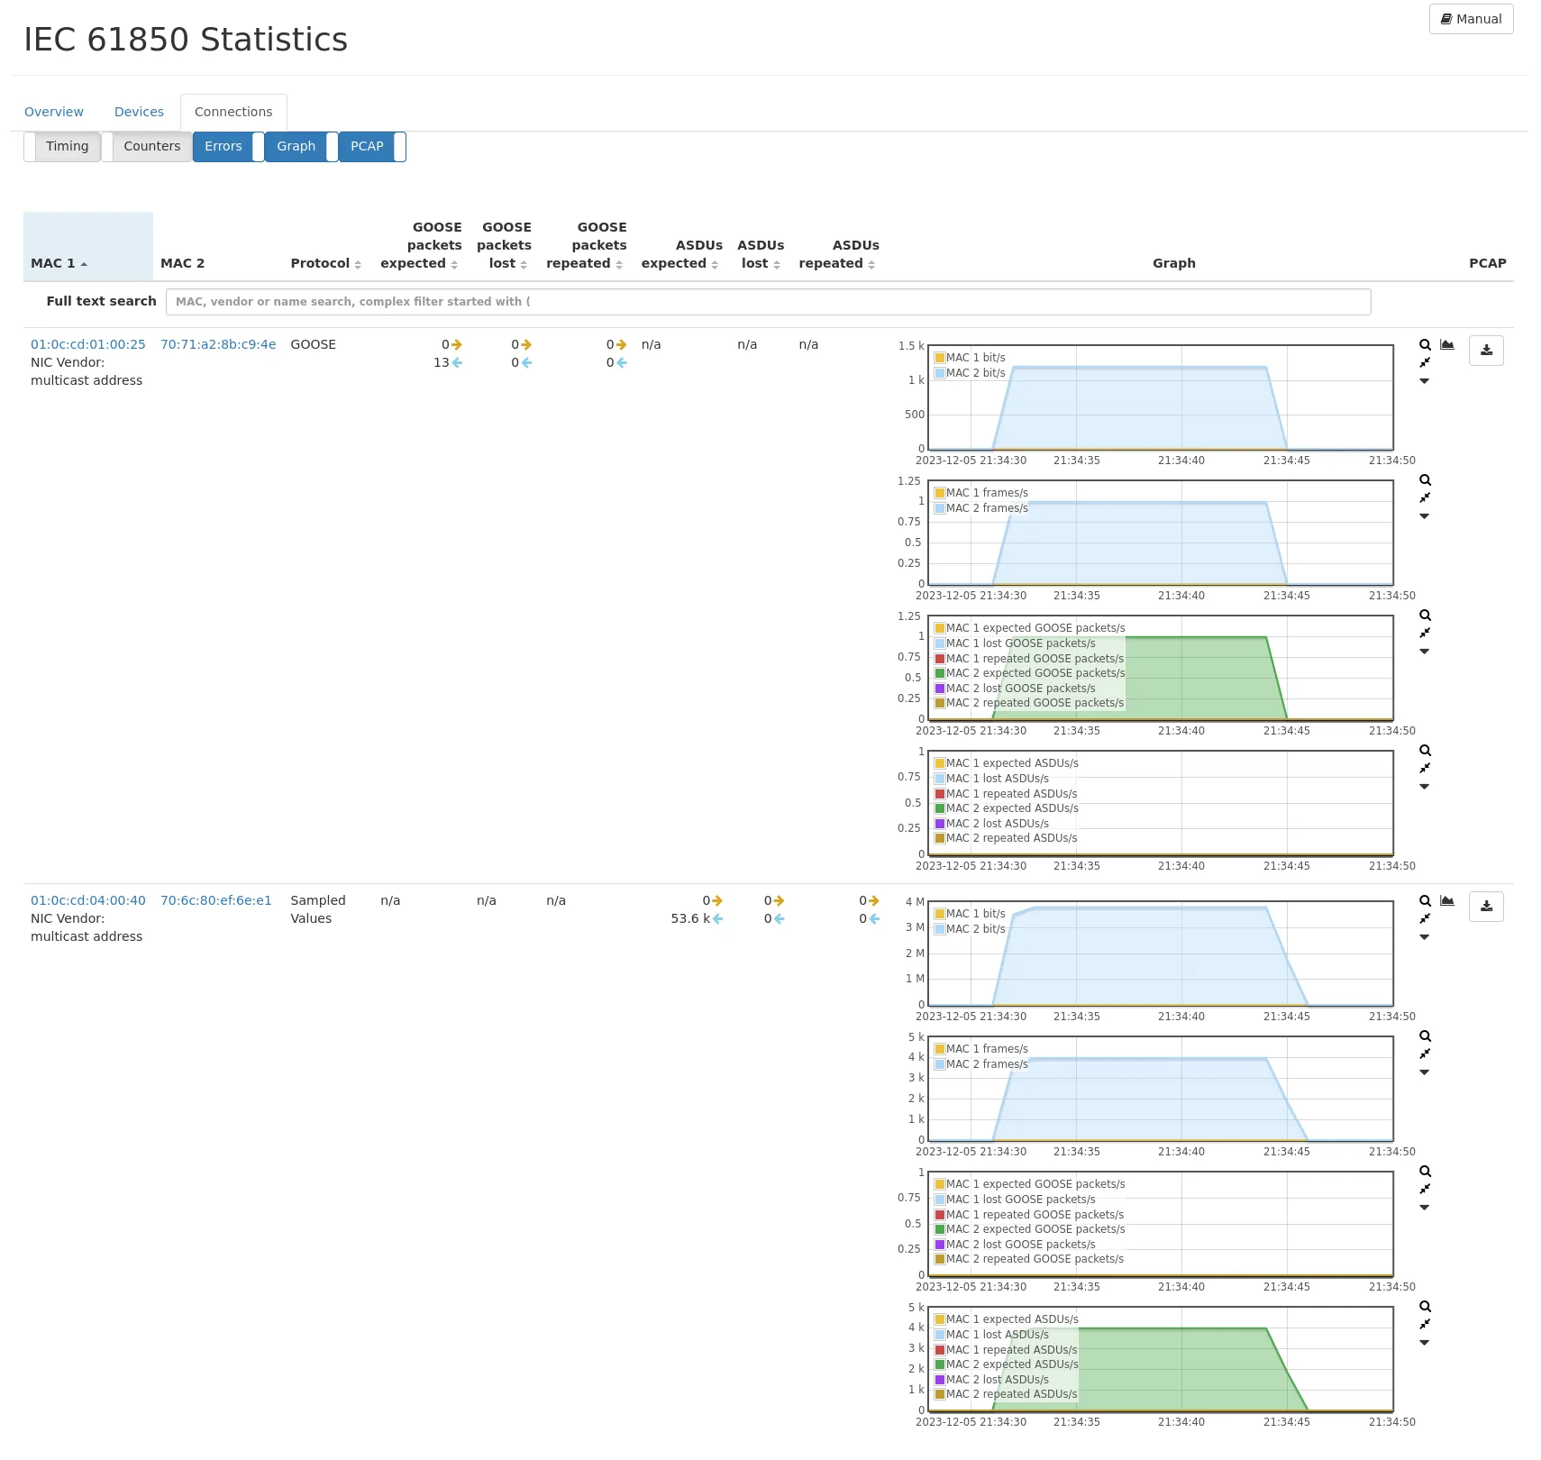This screenshot has width=1541, height=1460.
Task: Click magnifier on Sampled Values ASDUs/s graph
Action: point(1425,1307)
